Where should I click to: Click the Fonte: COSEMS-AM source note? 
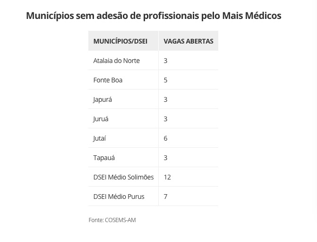tap(112, 220)
